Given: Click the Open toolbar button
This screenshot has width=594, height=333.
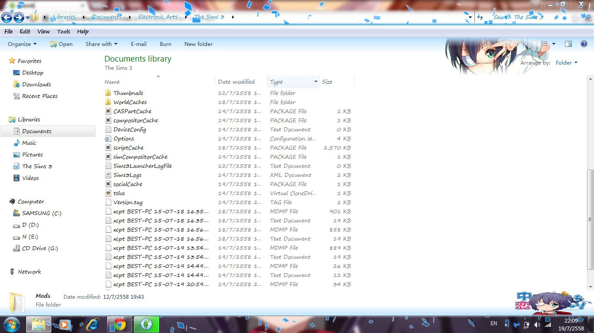Looking at the screenshot, I should coord(61,44).
